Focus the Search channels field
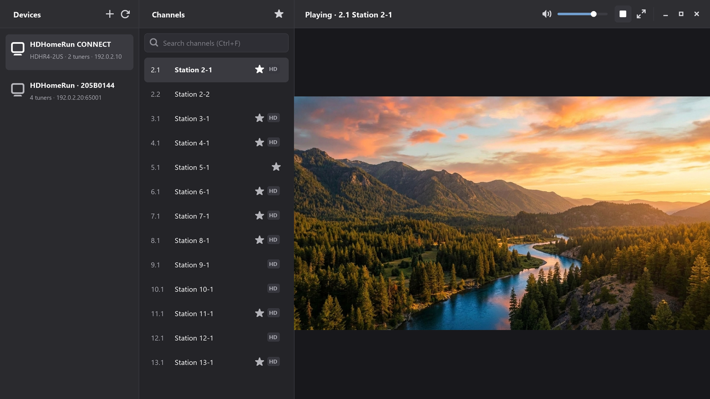 216,43
